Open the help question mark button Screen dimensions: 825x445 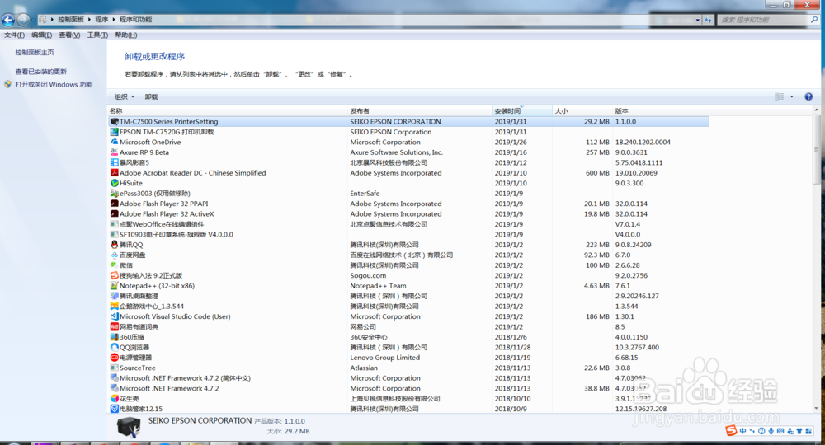point(808,96)
